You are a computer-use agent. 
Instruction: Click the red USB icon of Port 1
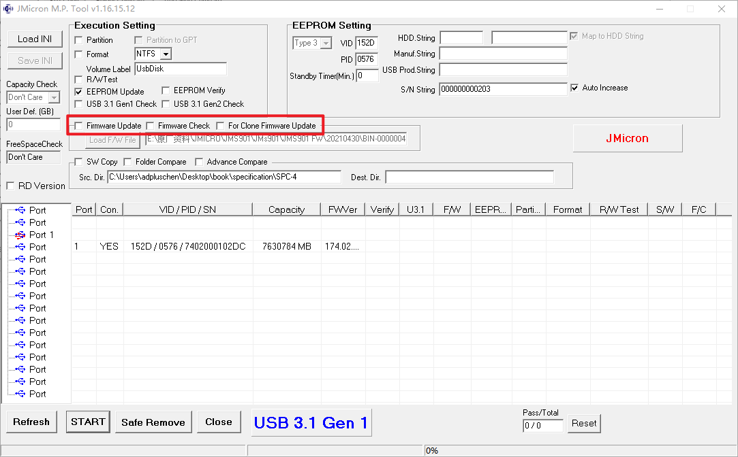pos(20,235)
